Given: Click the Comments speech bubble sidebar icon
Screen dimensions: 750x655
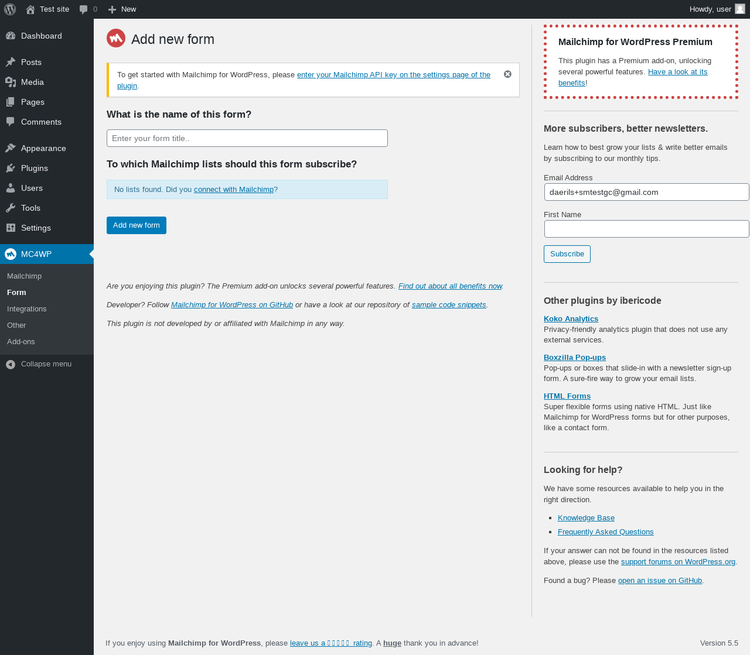Looking at the screenshot, I should pyautogui.click(x=11, y=122).
